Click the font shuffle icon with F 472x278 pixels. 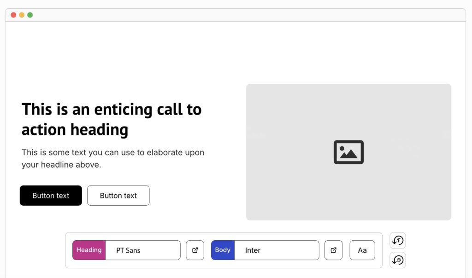coord(398,240)
